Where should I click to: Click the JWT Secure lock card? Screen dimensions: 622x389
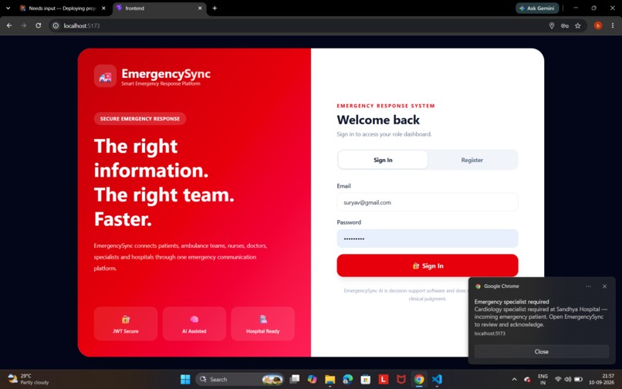(126, 323)
